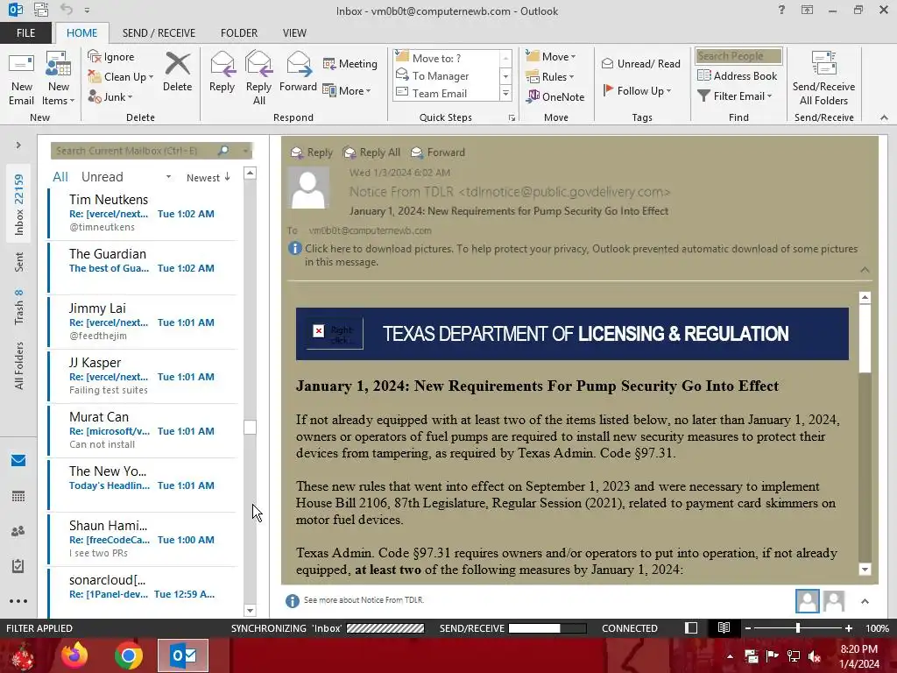Viewport: 897px width, 673px height.
Task: Open the Move dropdown
Action: 551,56
